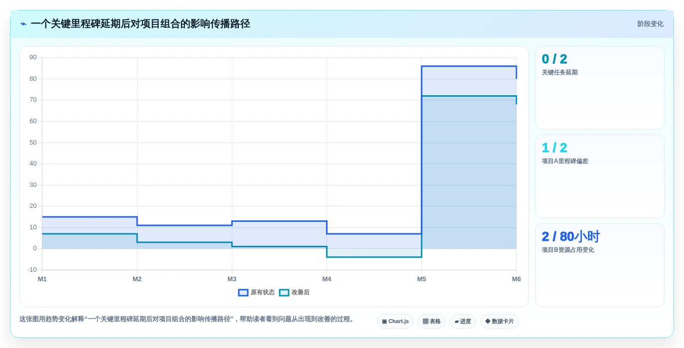This screenshot has width=684, height=348.
Task: Click the 2 / 80小时 value text
Action: pos(570,237)
